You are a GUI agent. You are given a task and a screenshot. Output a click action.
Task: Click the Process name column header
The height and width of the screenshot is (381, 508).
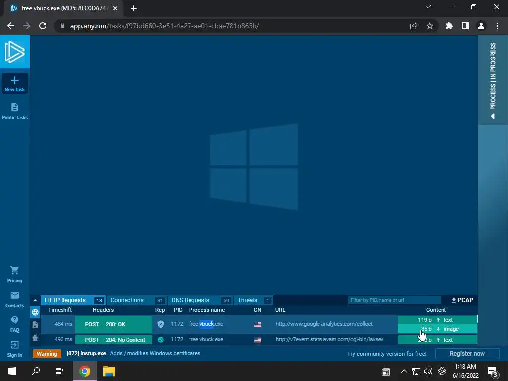click(207, 310)
